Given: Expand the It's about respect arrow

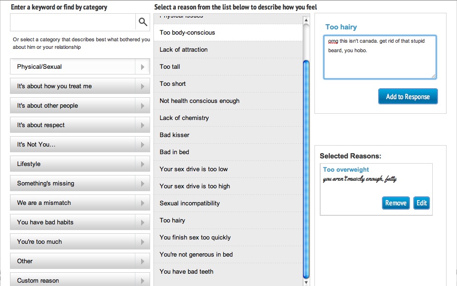Looking at the screenshot, I should coord(143,125).
